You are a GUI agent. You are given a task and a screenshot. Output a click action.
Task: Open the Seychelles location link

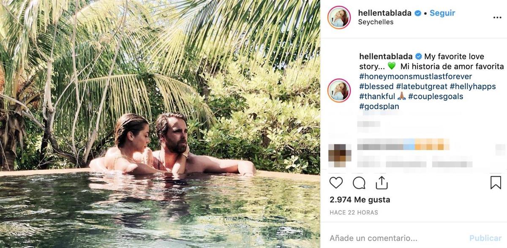click(x=376, y=22)
